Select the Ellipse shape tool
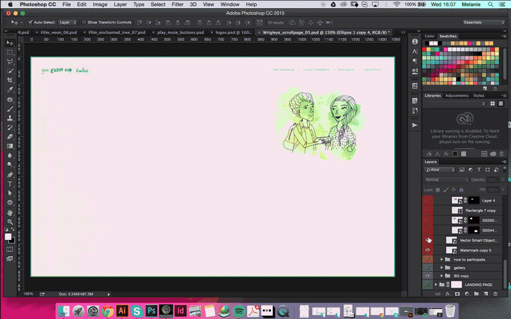This screenshot has width=511, height=319. click(10, 202)
